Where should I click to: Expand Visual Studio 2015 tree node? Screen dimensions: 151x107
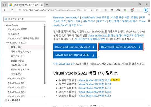point(7,87)
